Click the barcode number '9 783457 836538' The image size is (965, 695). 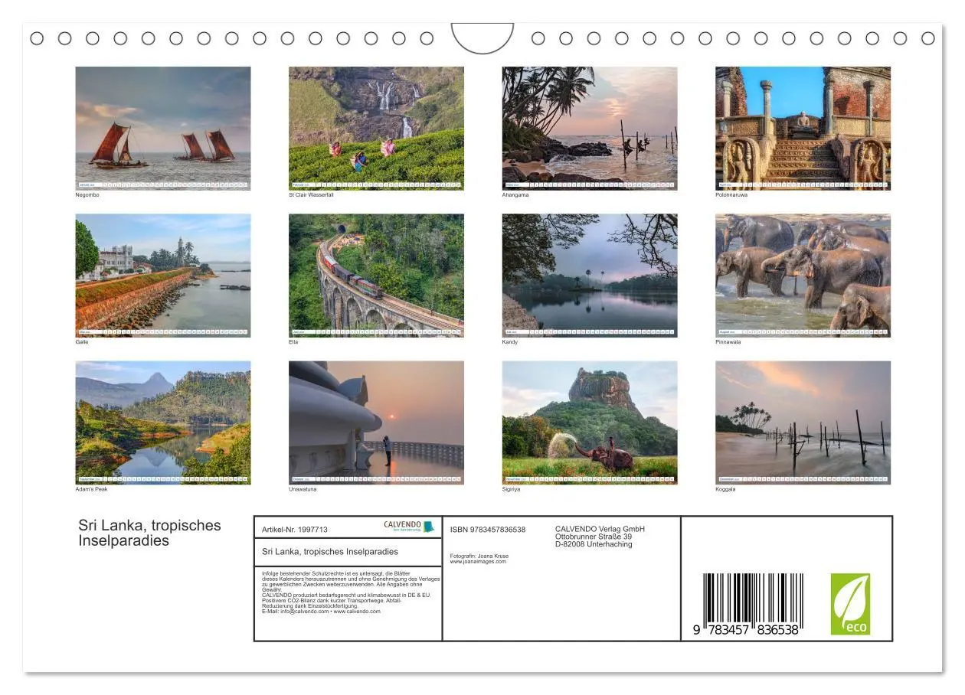(746, 630)
